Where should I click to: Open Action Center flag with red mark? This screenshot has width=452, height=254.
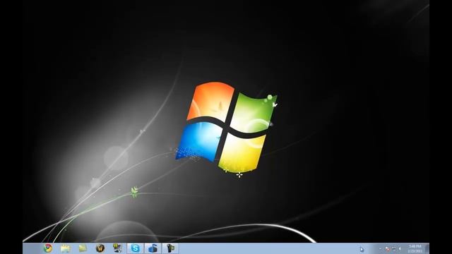pos(388,249)
